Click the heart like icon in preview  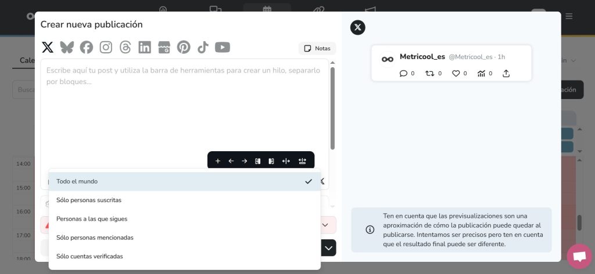[x=456, y=74]
